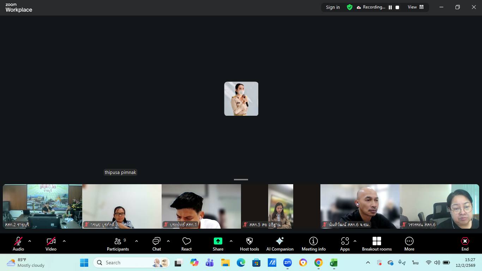
Task: Launch AI Companion
Action: [280, 244]
